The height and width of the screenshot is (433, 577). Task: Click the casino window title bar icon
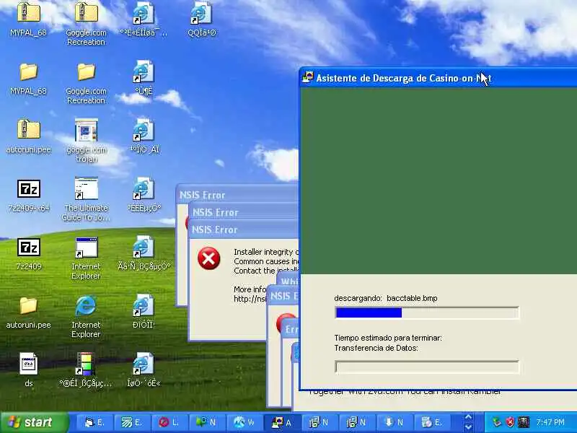(x=307, y=77)
